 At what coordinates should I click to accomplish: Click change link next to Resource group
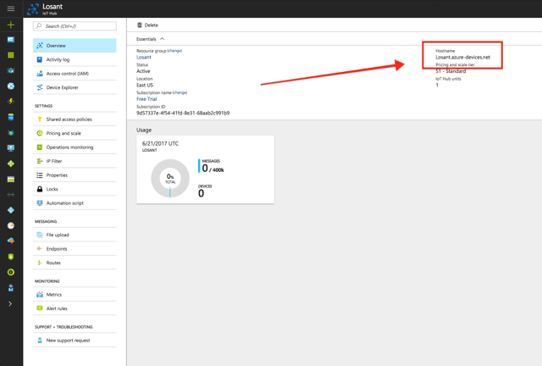(x=174, y=51)
